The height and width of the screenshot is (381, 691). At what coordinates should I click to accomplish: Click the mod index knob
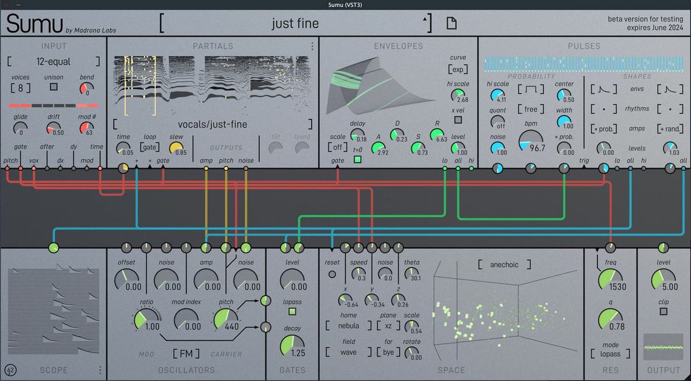tap(186, 320)
